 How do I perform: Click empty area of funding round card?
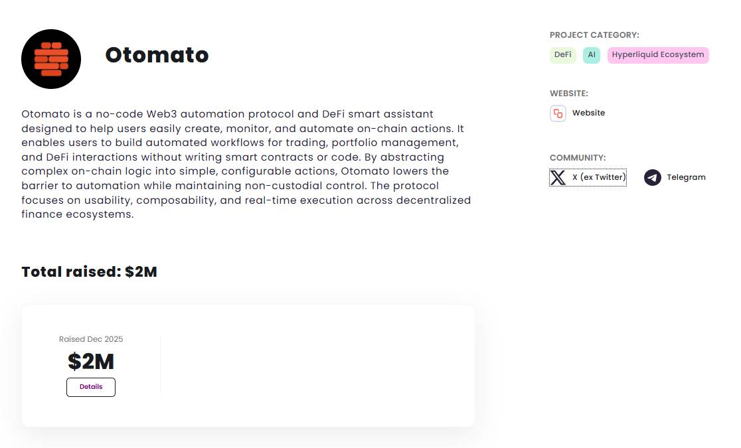coord(319,365)
